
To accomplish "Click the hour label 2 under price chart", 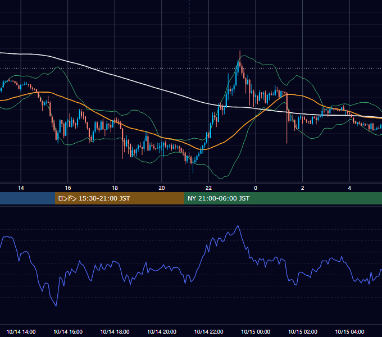I will (x=303, y=188).
